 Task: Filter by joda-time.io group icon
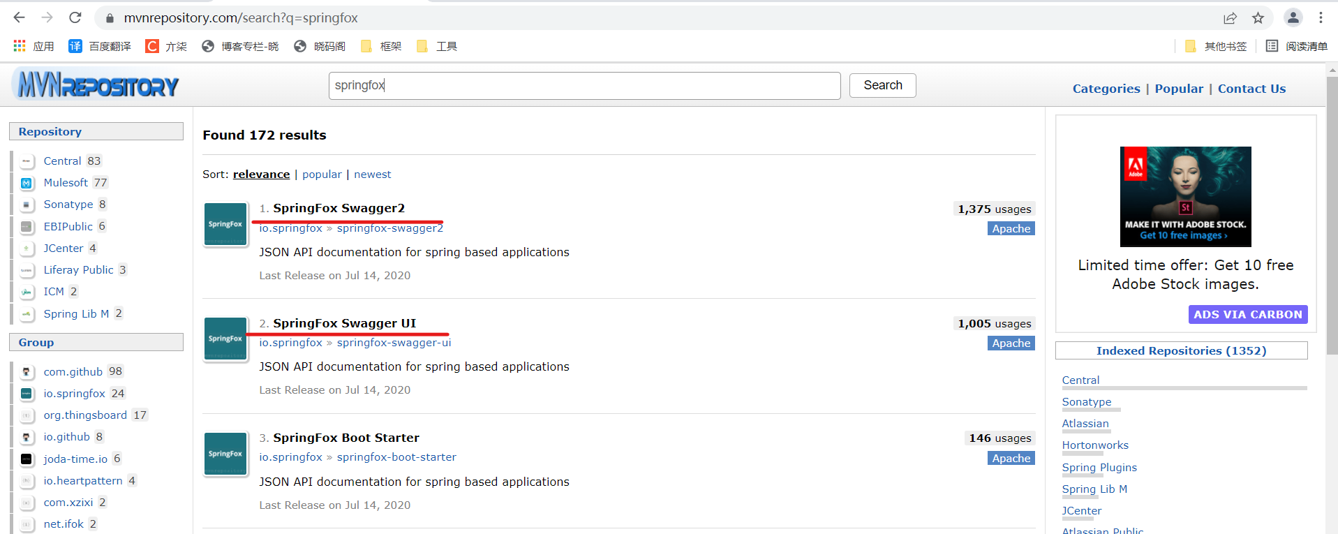[x=27, y=459]
